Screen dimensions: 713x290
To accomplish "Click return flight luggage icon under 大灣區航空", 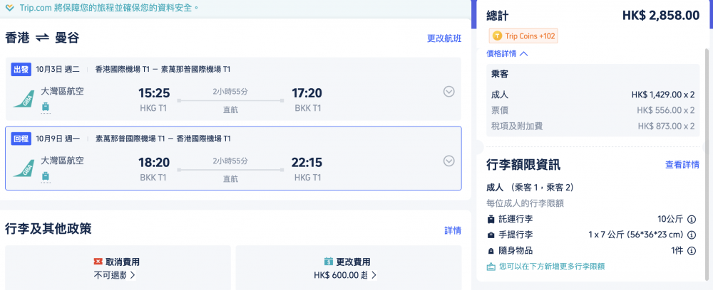I will [46, 177].
